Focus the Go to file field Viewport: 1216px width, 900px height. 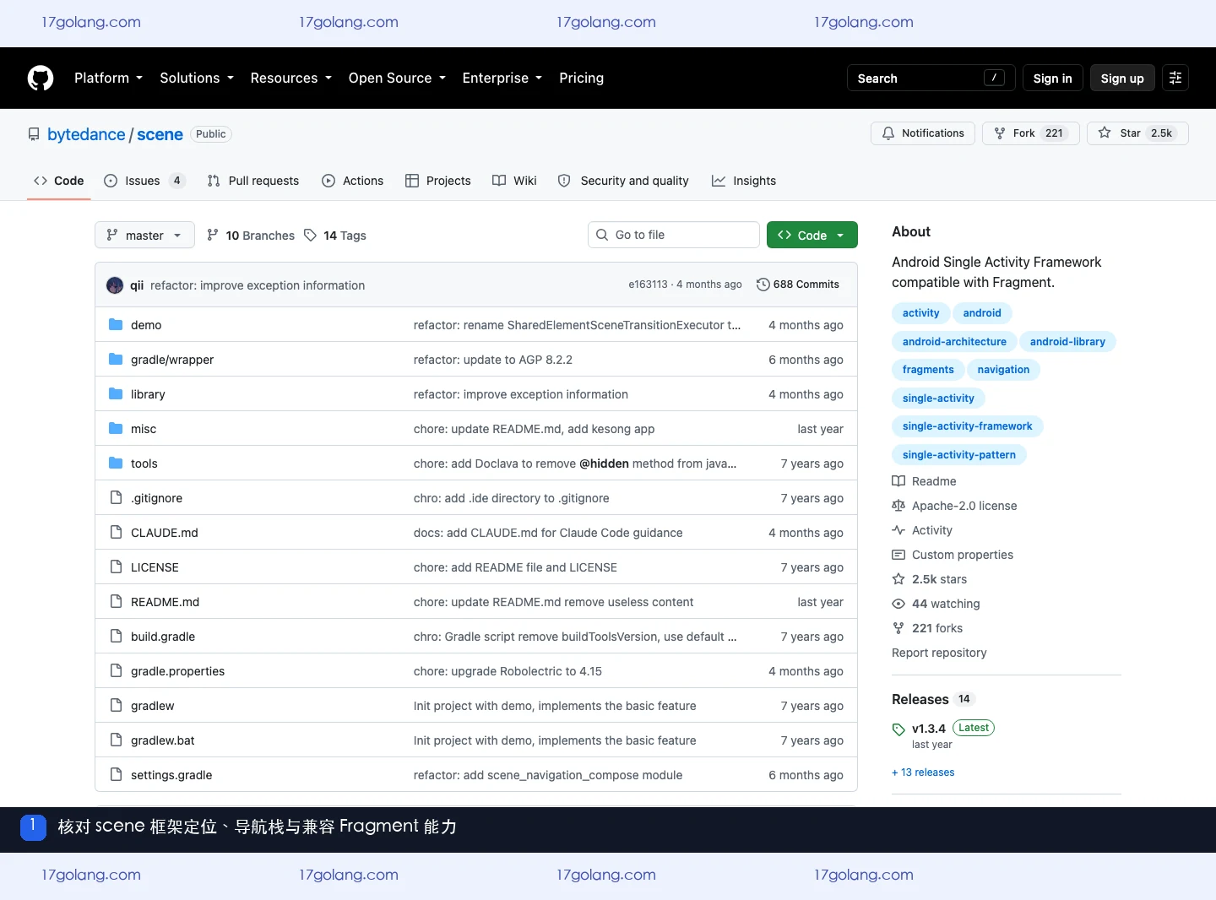[x=674, y=235]
